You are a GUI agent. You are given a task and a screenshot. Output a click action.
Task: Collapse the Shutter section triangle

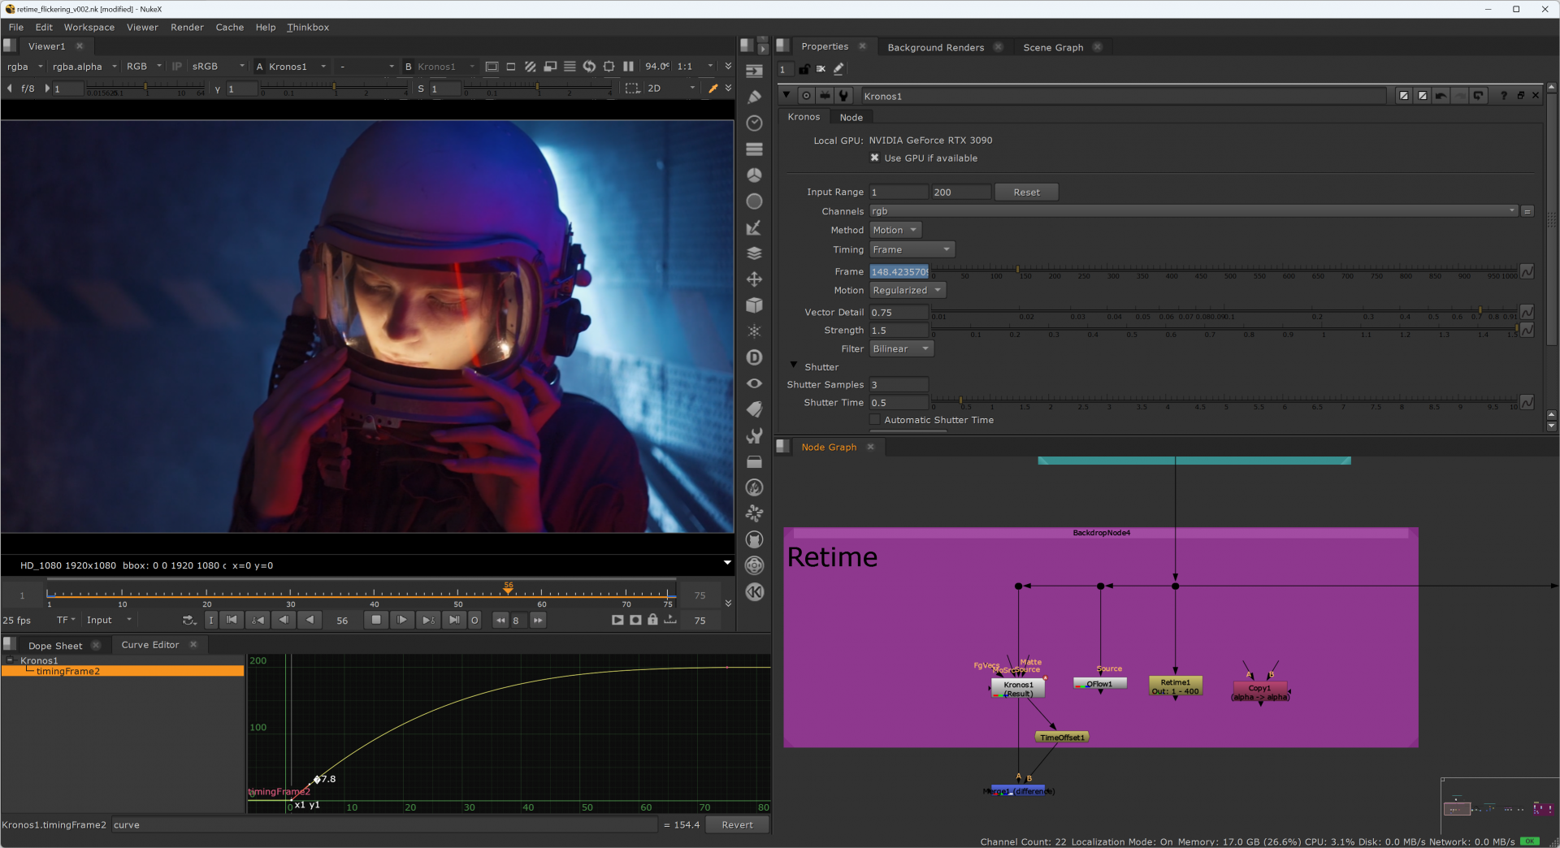794,366
